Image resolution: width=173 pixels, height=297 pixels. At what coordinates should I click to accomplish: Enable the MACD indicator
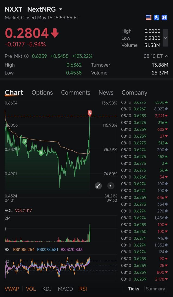click(x=65, y=289)
